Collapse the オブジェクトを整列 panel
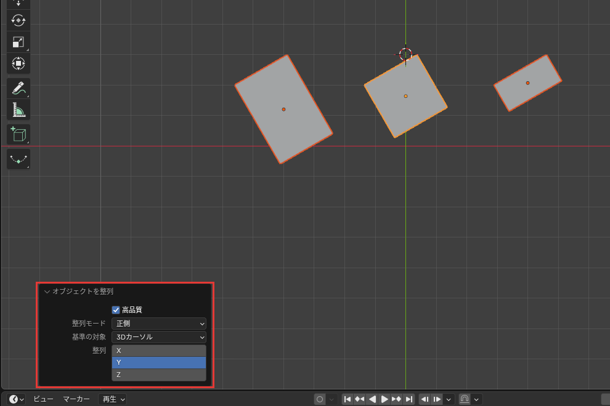The height and width of the screenshot is (406, 610). [x=47, y=292]
